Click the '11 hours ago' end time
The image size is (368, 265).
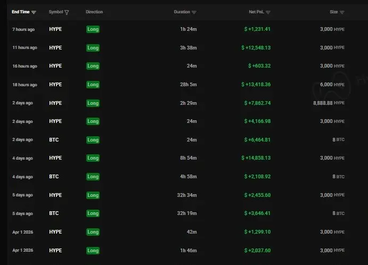tap(24, 47)
